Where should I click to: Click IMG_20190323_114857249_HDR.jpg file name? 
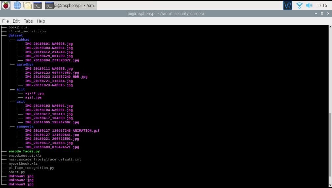pyautogui.click(x=56, y=77)
